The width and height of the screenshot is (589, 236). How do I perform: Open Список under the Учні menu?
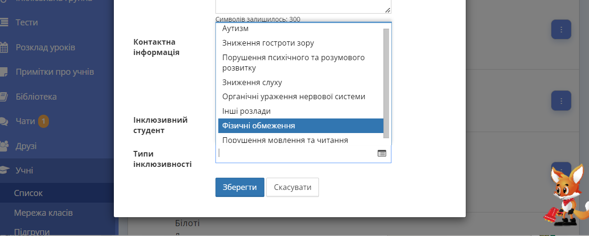28,193
